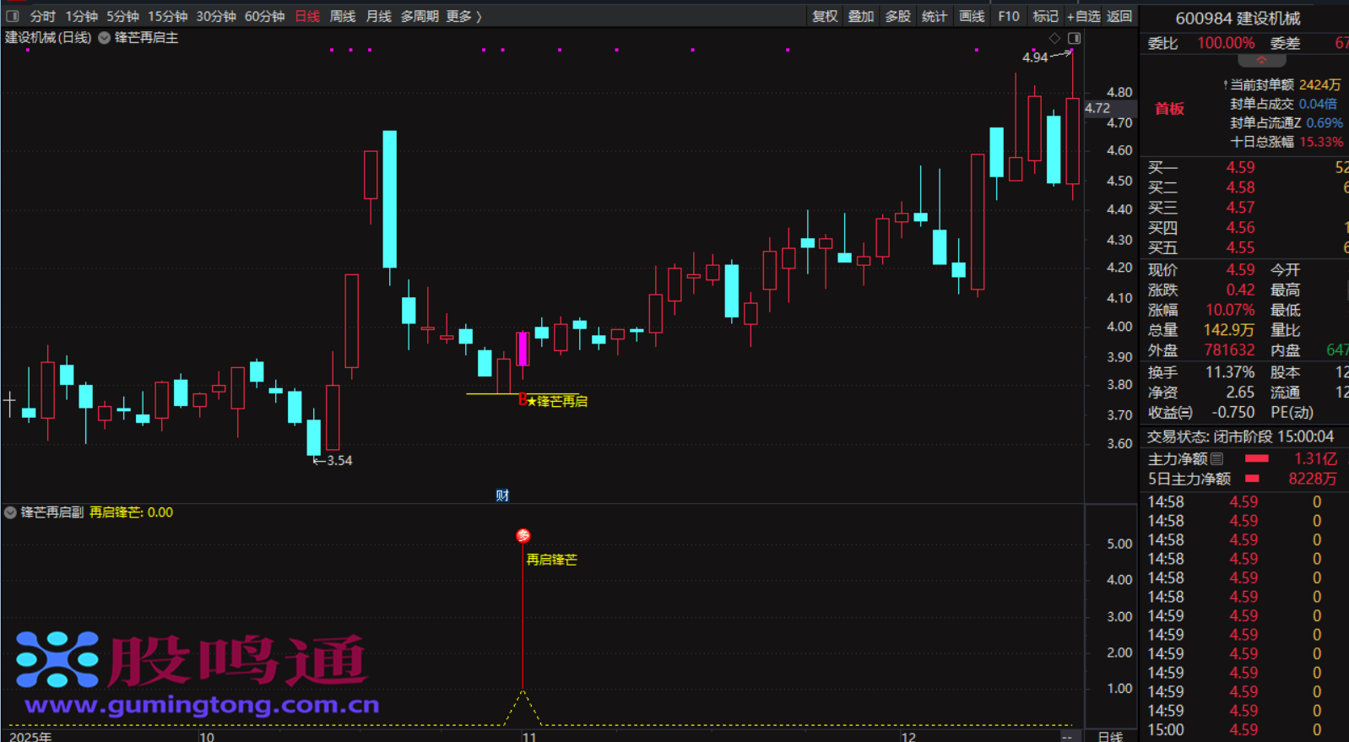Open the 锋芒再启副 indicator dropdown

point(10,512)
